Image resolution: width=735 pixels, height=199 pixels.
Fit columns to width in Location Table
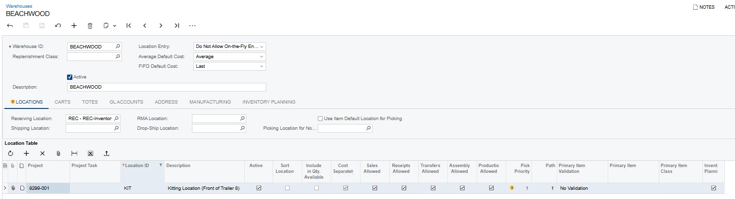click(74, 153)
